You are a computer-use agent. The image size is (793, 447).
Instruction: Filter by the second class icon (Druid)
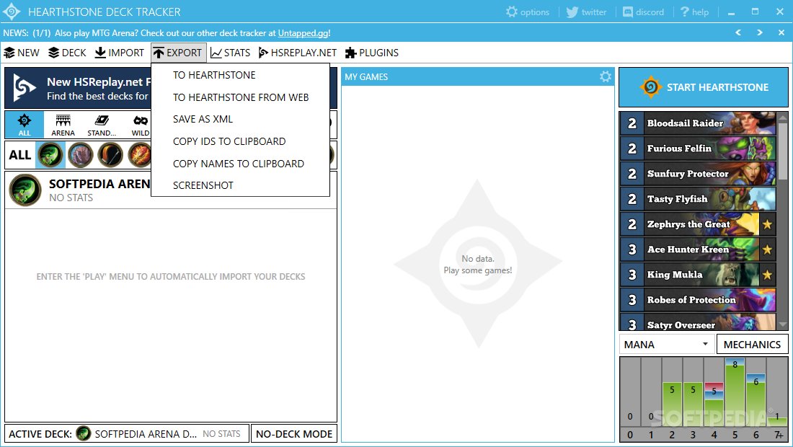[x=81, y=155]
